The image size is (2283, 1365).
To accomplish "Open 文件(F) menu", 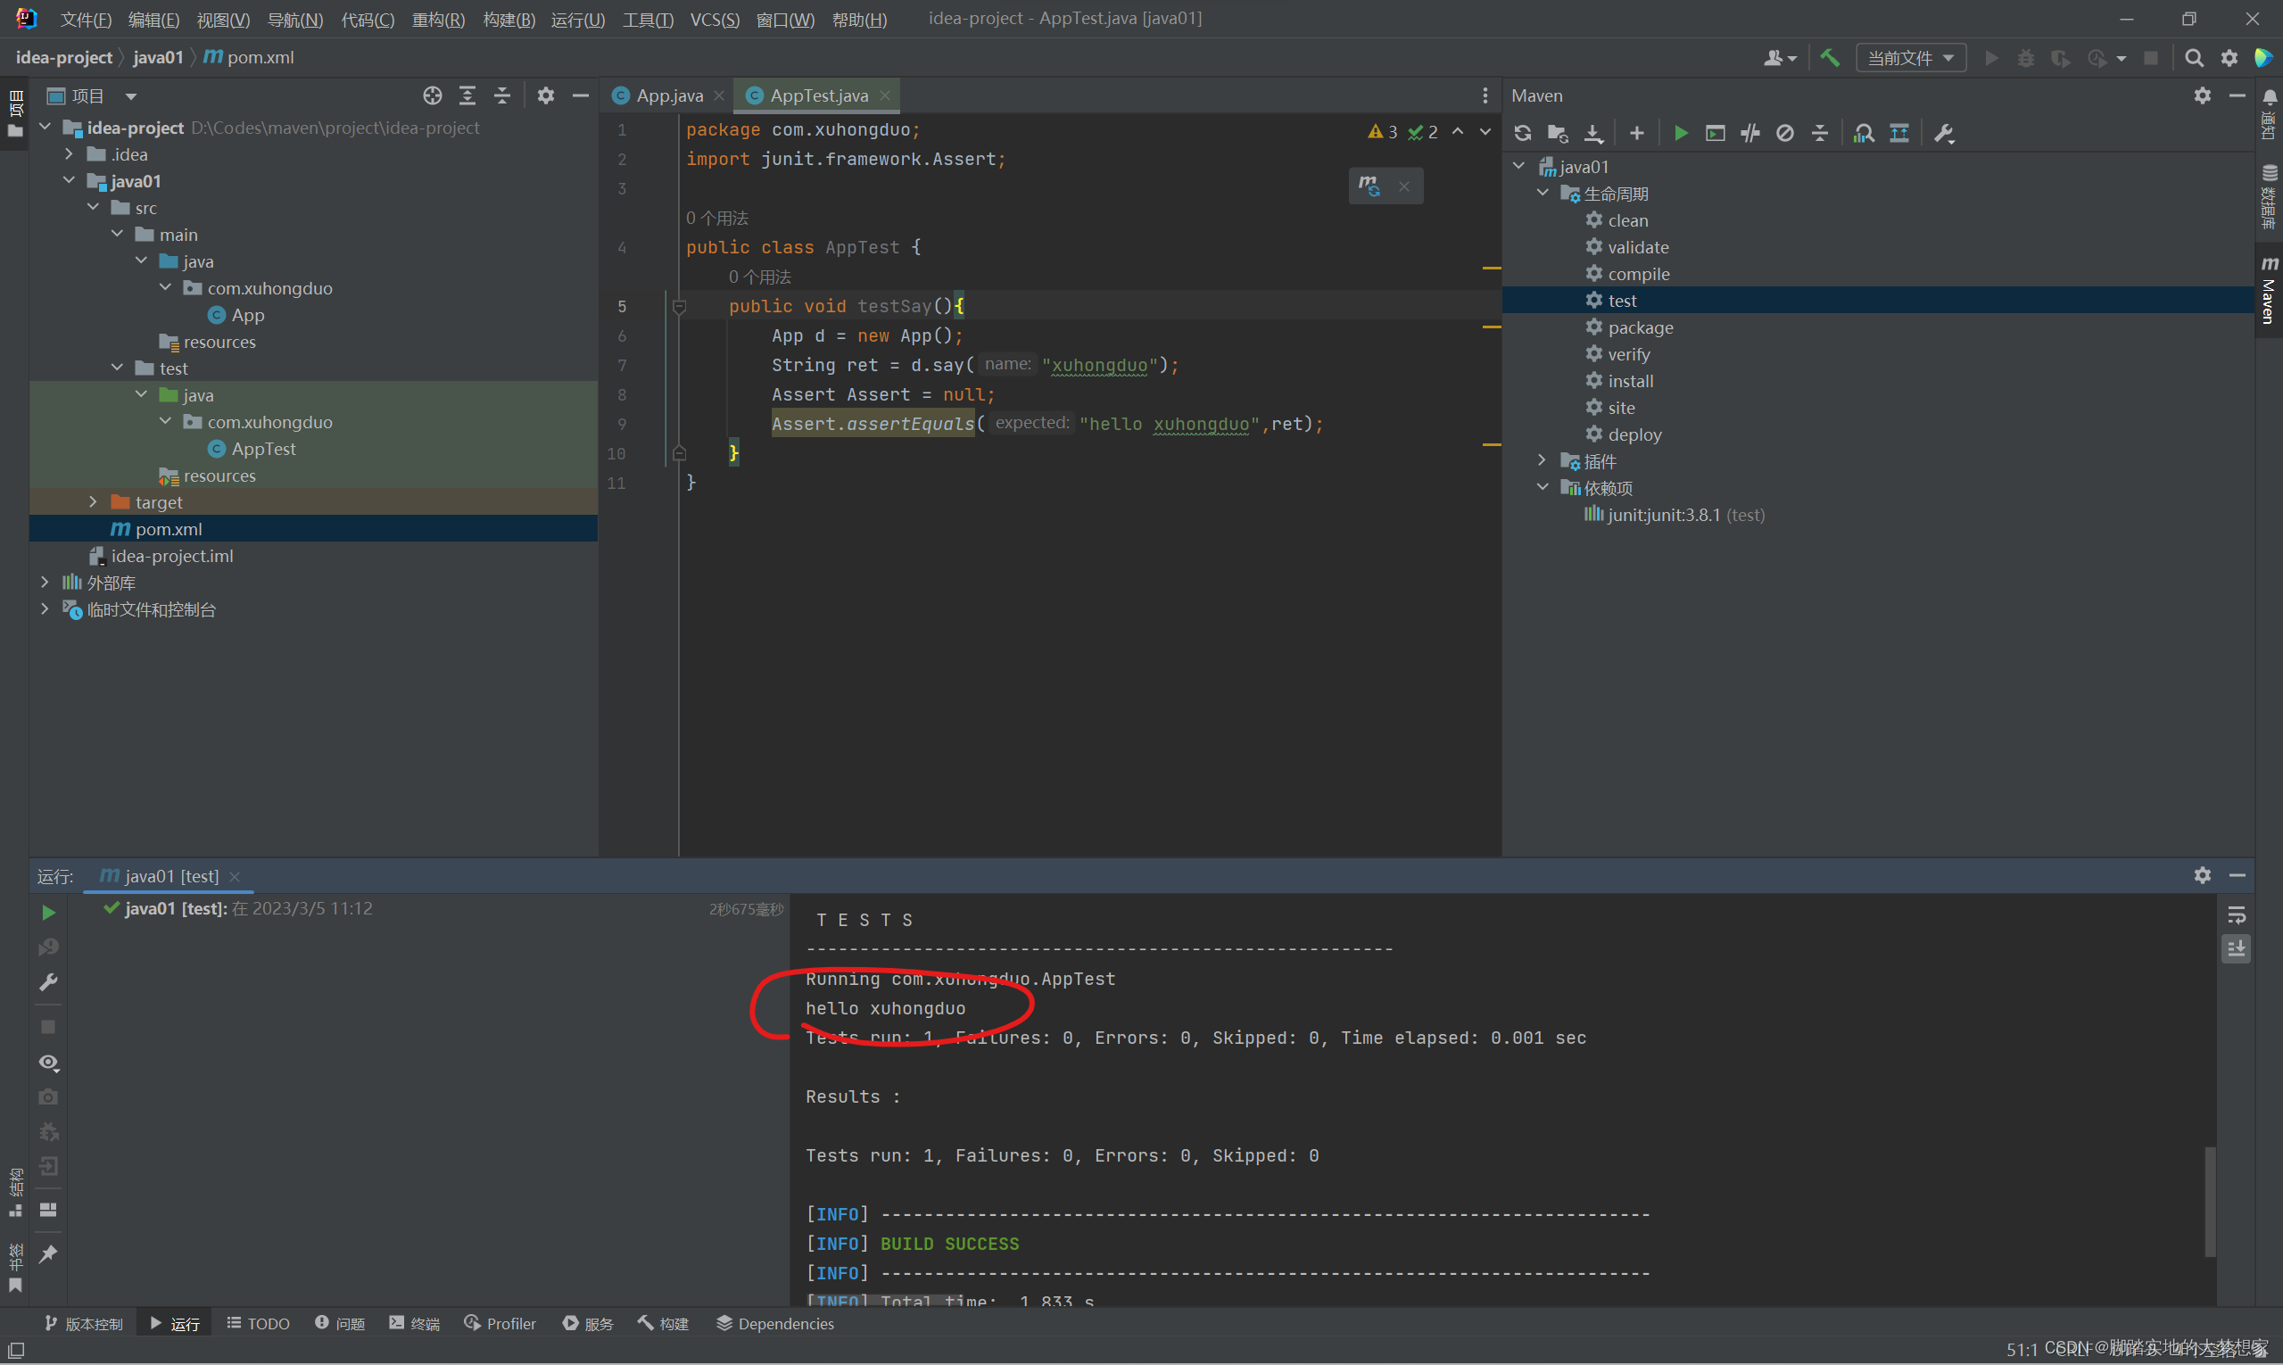I will click(x=86, y=20).
